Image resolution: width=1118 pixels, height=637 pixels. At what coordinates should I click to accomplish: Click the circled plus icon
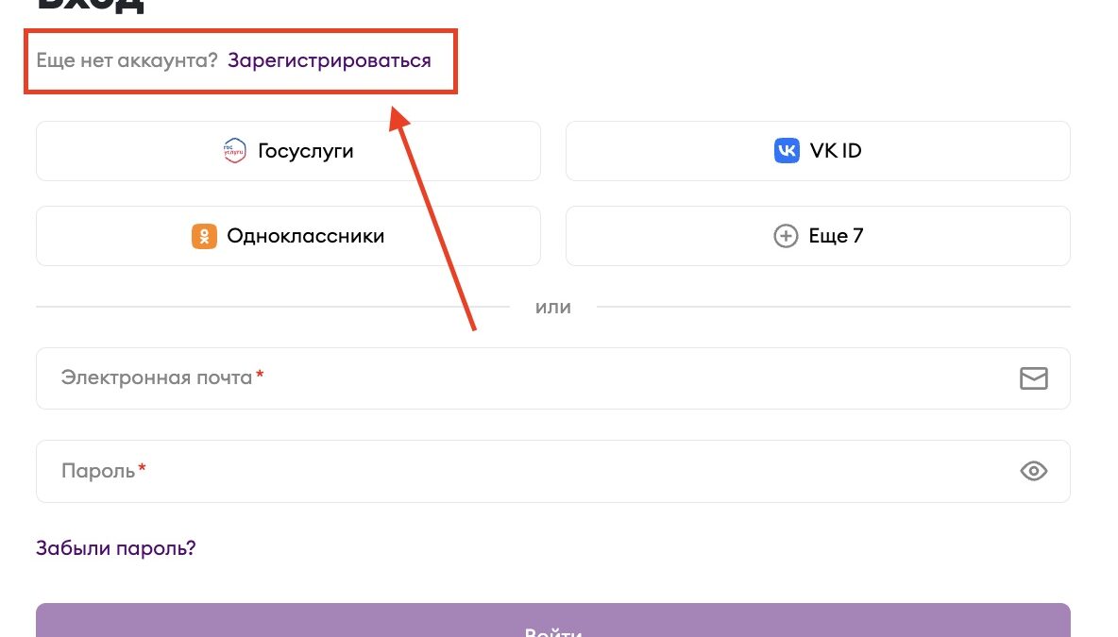[786, 236]
